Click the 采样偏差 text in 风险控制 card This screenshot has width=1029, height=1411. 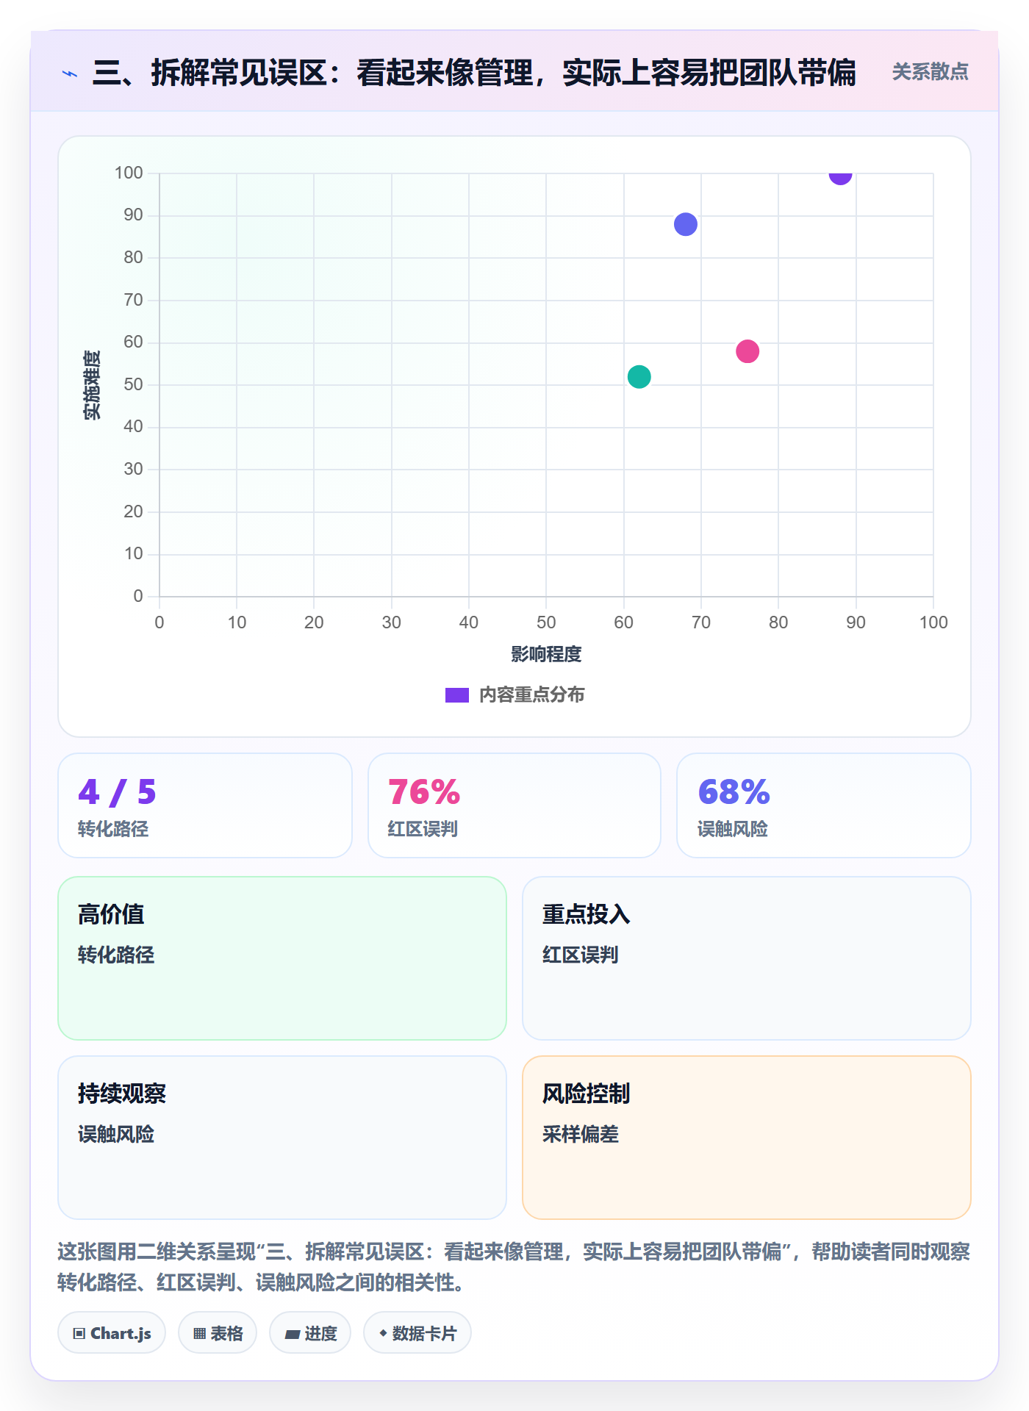coord(581,1135)
